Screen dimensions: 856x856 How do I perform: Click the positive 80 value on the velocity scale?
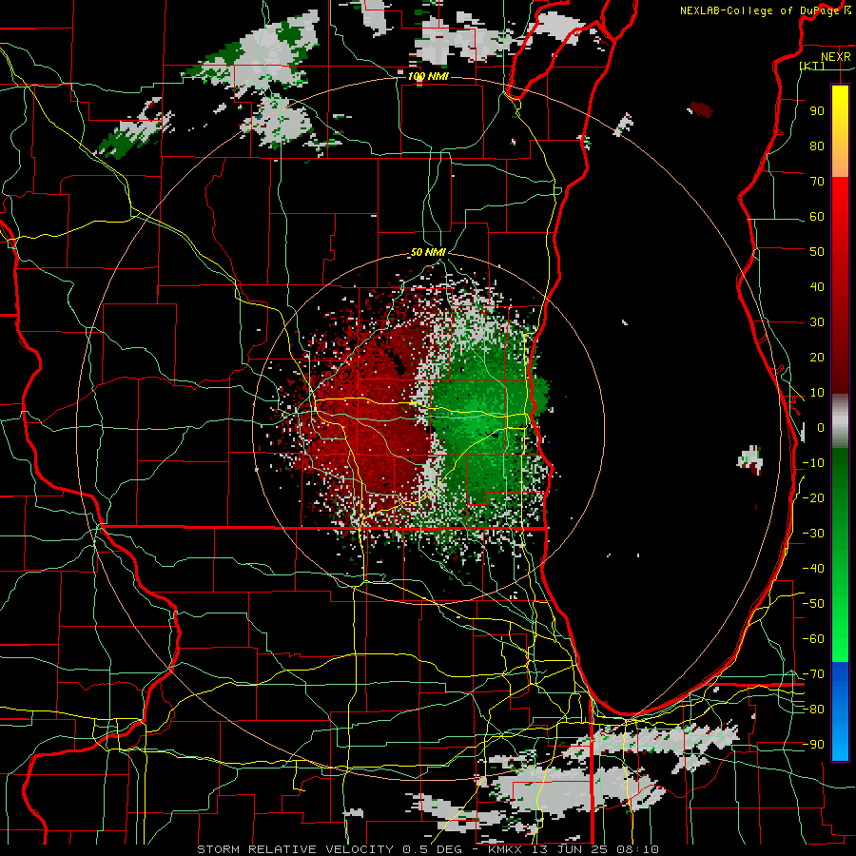coord(817,146)
